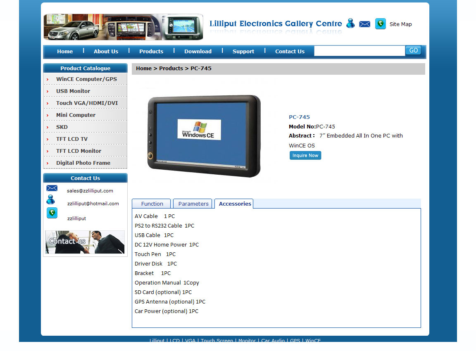Click the Abstract description text
The image size is (476, 351).
click(x=346, y=140)
